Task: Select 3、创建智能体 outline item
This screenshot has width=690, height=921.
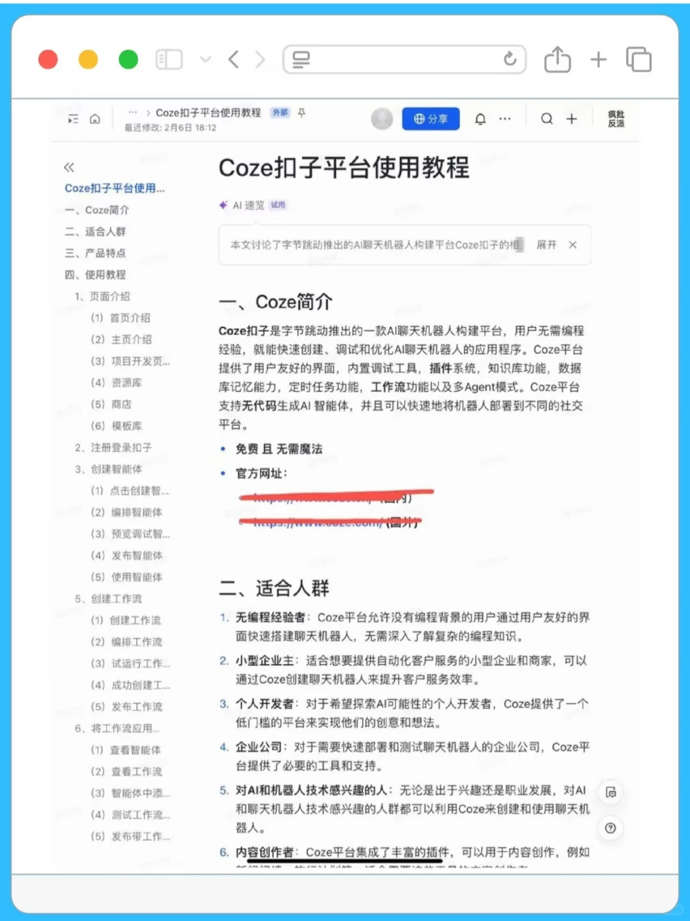Action: (x=108, y=469)
